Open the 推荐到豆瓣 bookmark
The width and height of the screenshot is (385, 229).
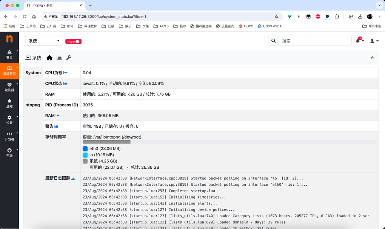coord(201,26)
